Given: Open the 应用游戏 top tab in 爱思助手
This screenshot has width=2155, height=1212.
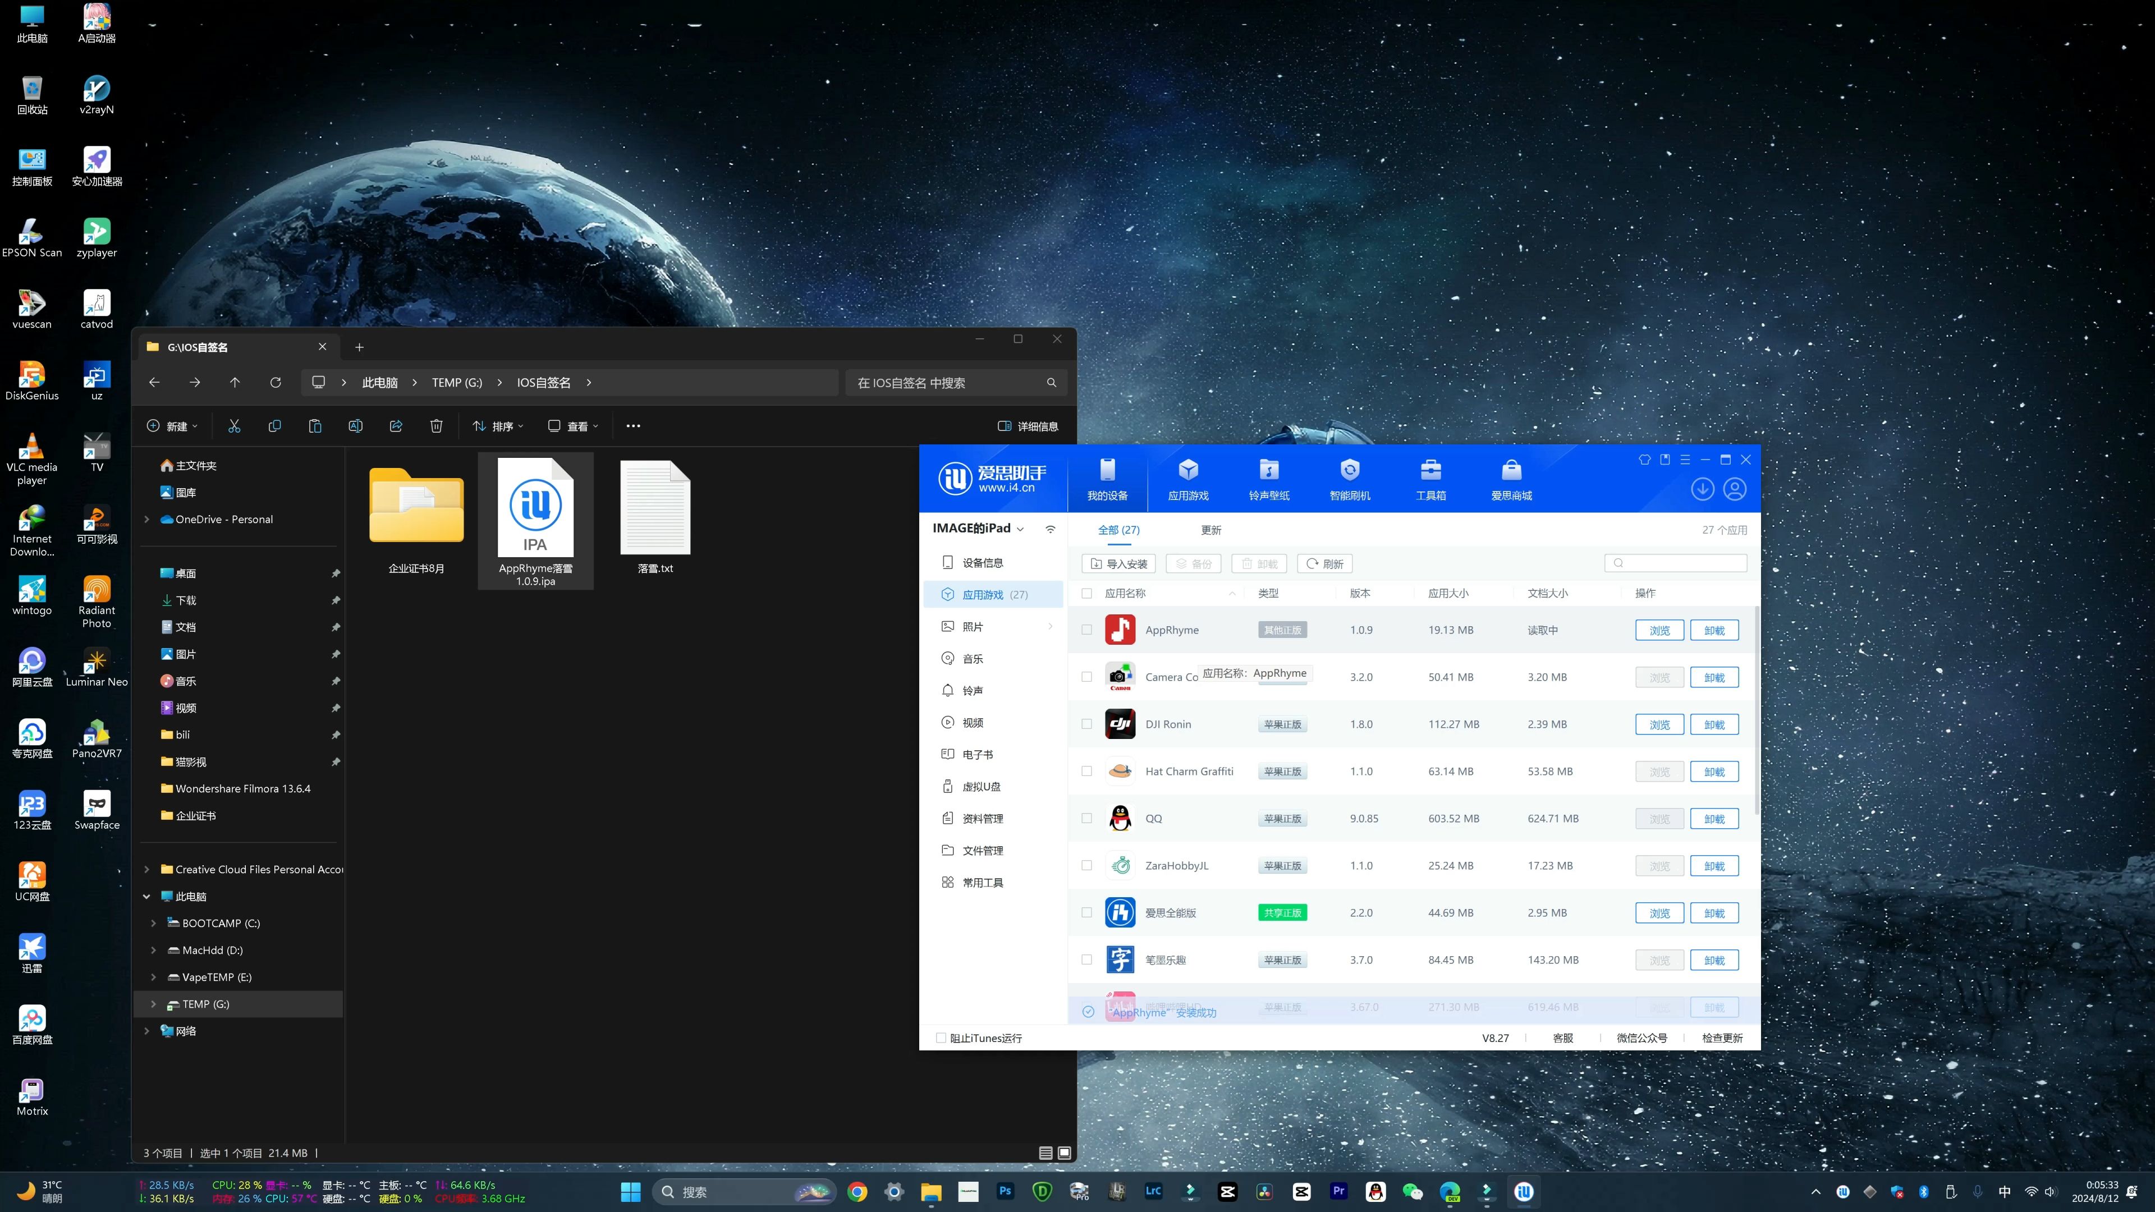Looking at the screenshot, I should [x=1188, y=479].
